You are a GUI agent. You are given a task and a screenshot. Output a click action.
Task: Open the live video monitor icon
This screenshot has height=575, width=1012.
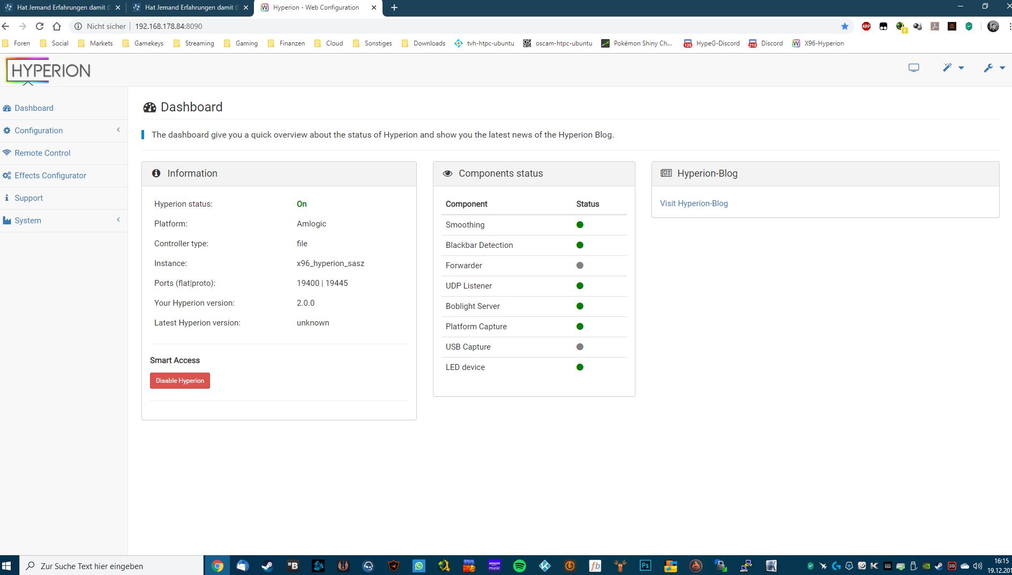click(913, 68)
